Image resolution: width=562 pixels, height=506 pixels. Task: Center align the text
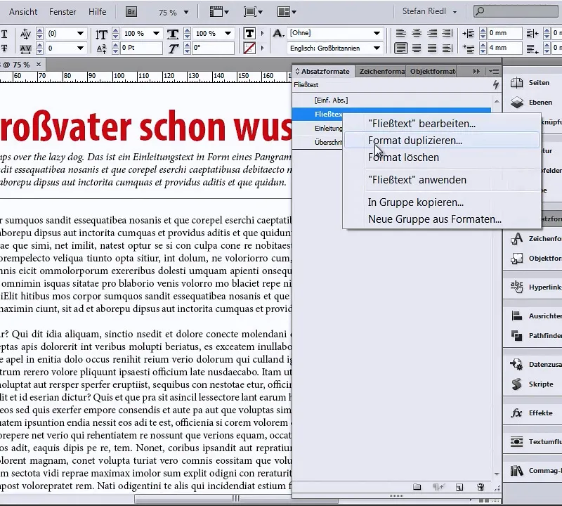(x=417, y=33)
